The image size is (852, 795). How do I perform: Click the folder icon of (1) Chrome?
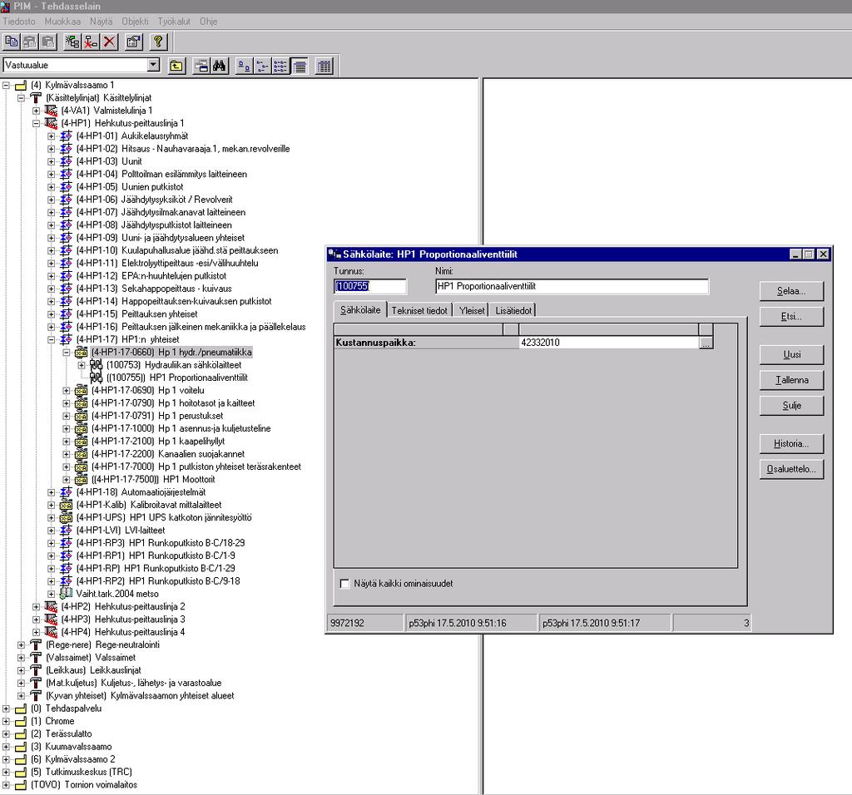pos(21,721)
